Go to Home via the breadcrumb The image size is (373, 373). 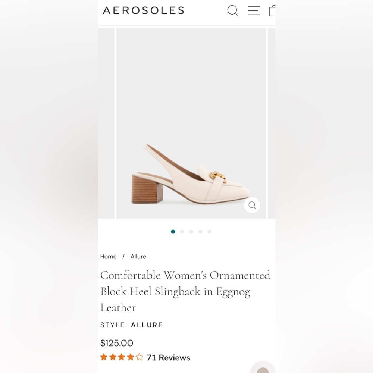108,256
